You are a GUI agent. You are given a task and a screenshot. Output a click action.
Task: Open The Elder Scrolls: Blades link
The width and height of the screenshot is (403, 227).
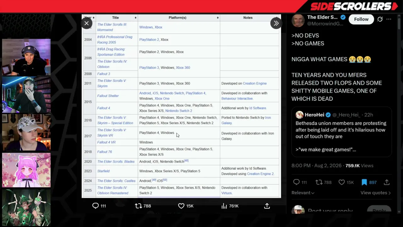[x=116, y=162]
